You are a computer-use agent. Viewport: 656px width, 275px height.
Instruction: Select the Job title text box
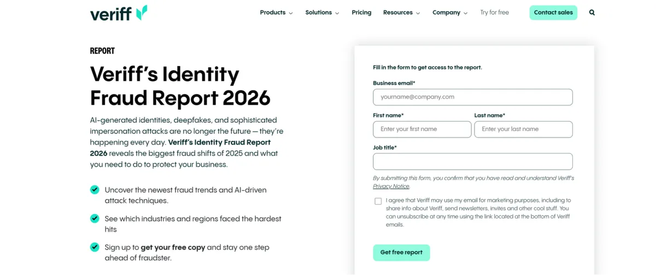(x=472, y=162)
